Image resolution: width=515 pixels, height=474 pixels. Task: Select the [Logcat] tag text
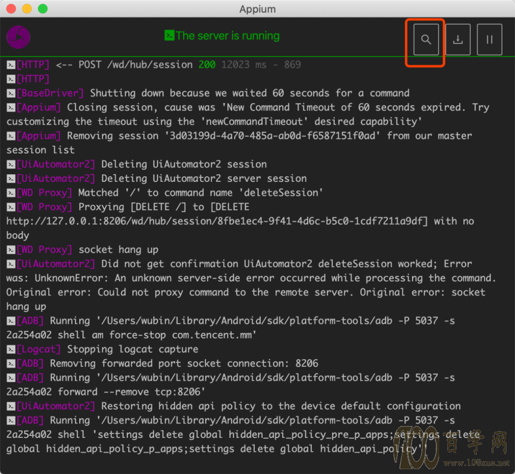click(39, 349)
